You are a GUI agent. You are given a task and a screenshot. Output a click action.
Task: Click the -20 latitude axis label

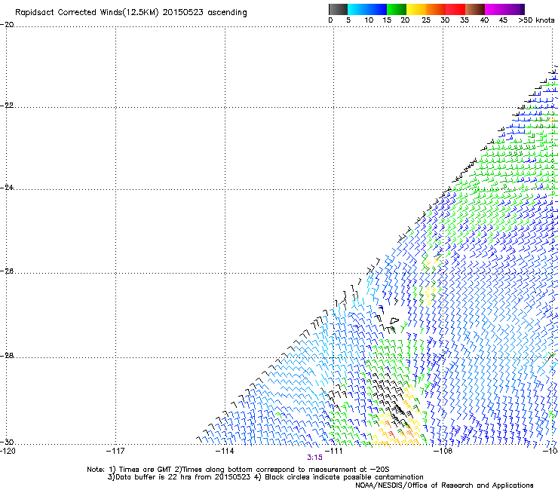[x=7, y=25]
